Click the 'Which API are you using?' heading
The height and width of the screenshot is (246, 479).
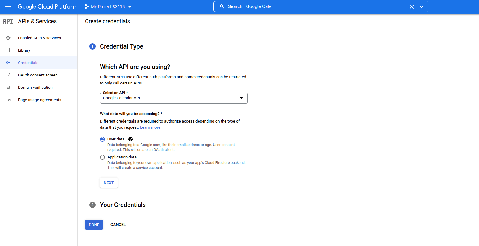pos(135,67)
